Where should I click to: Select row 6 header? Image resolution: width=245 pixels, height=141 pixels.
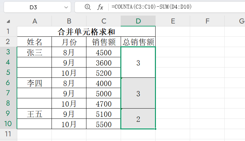(8, 83)
